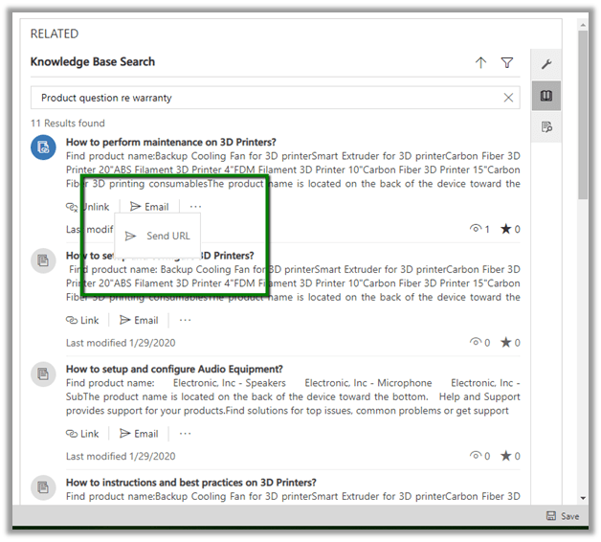Select the knowledge base book icon tab

[546, 96]
